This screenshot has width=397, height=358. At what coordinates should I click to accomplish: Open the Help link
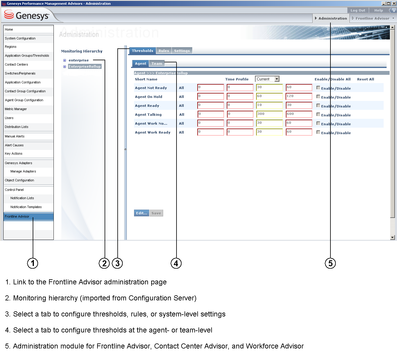(379, 10)
